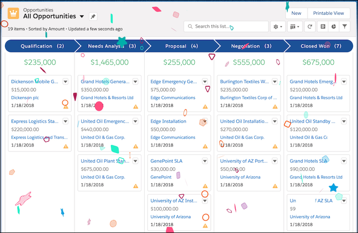
Task: Click the New button
Action: click(x=296, y=13)
